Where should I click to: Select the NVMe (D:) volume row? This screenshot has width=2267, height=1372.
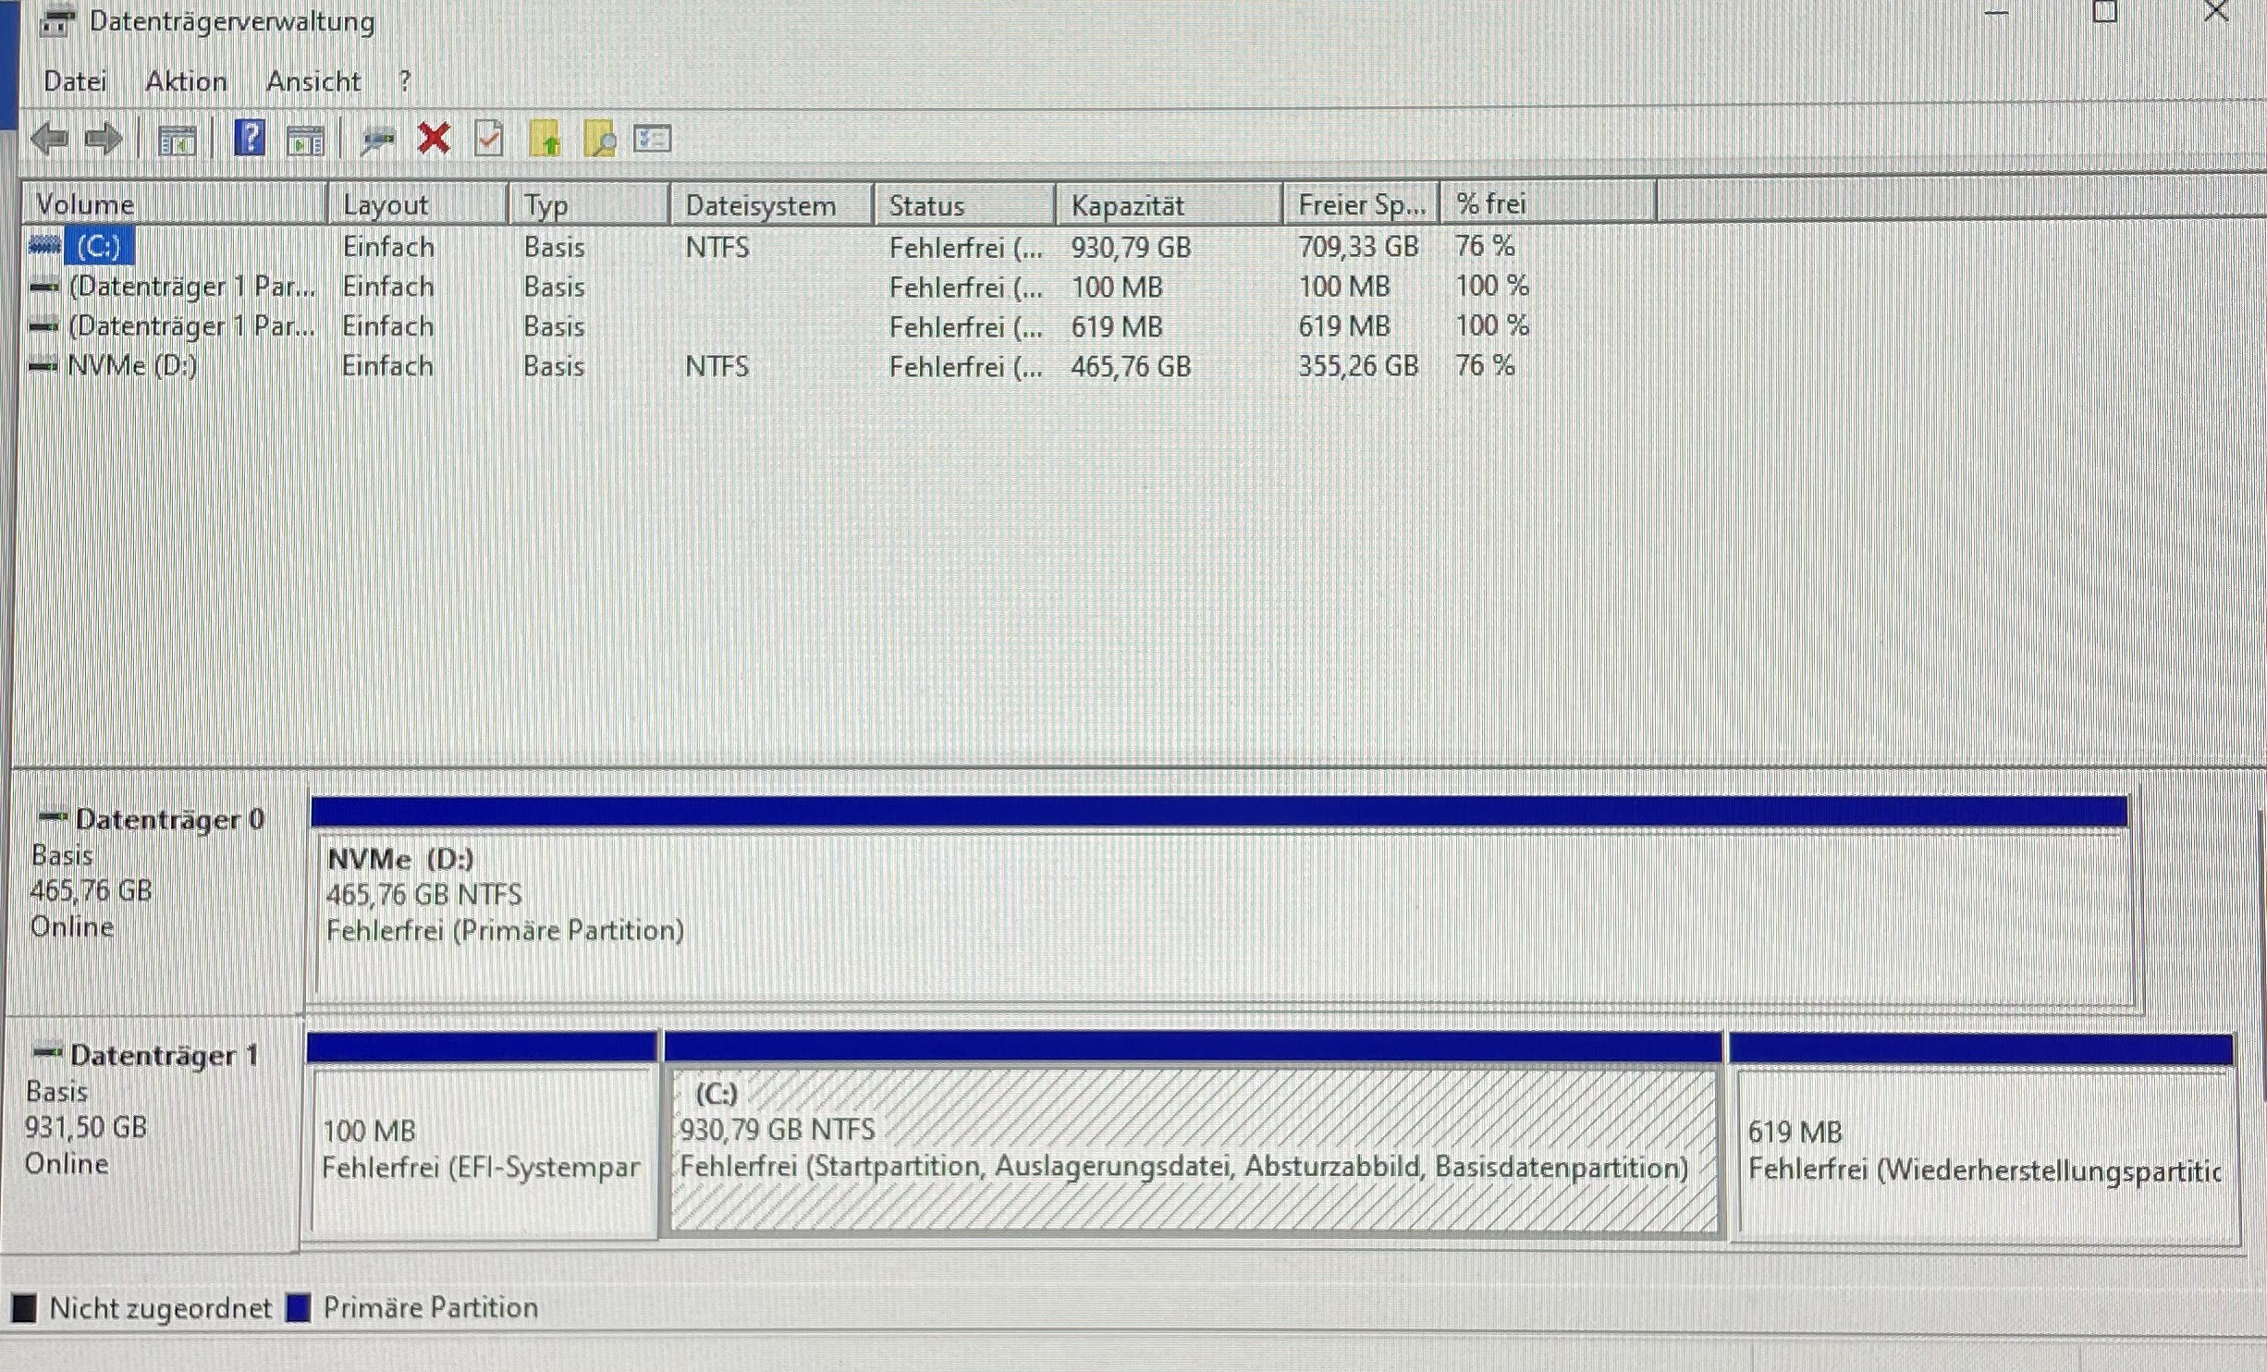point(132,366)
